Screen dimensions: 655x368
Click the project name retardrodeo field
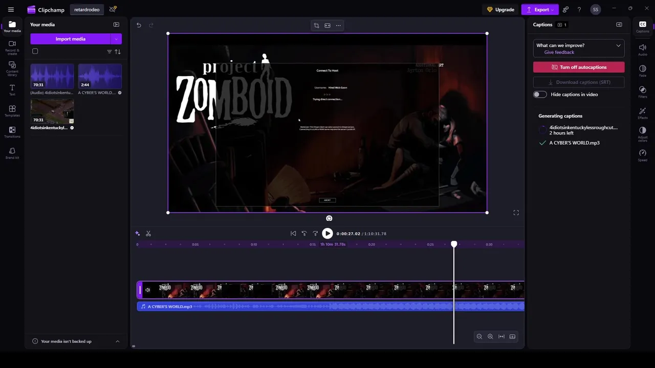point(86,10)
